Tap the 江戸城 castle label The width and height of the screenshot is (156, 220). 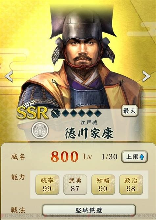(89, 123)
